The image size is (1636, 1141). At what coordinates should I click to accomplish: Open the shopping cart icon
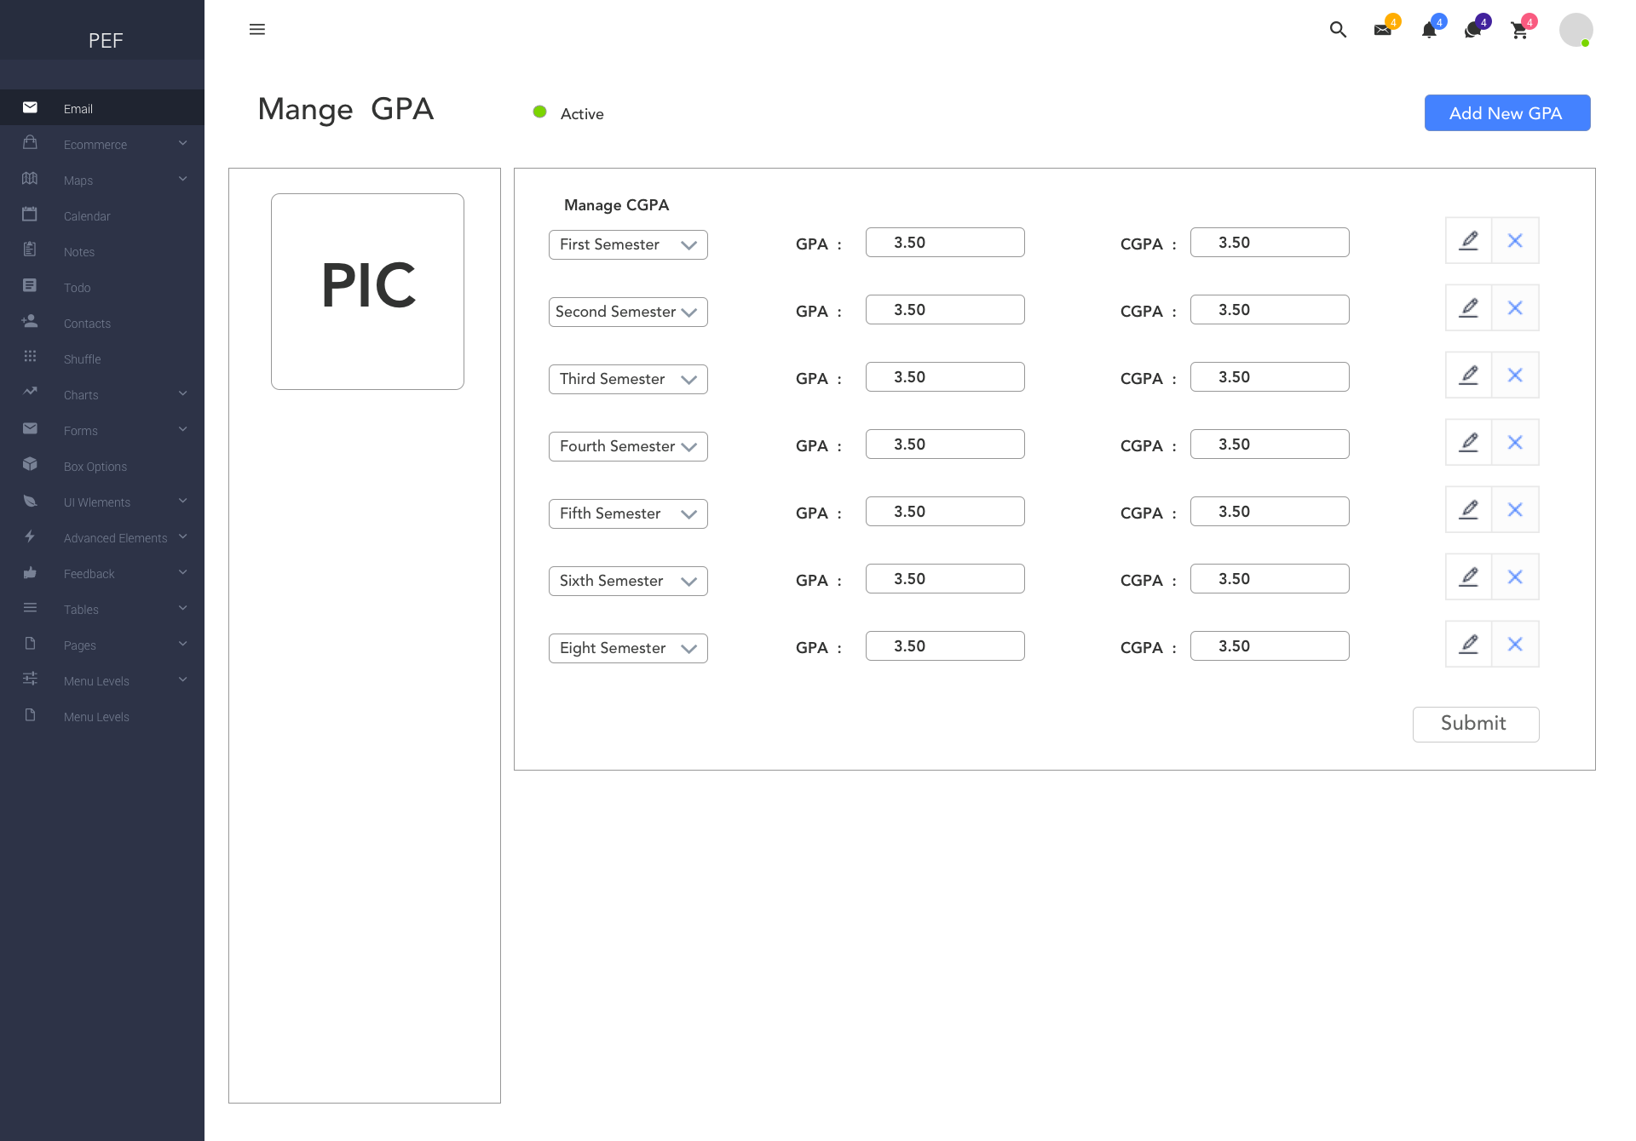point(1519,31)
